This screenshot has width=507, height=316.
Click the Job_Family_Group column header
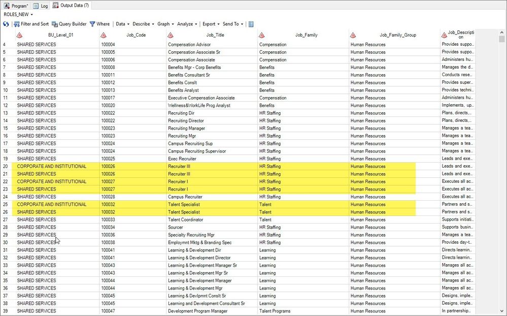point(398,35)
